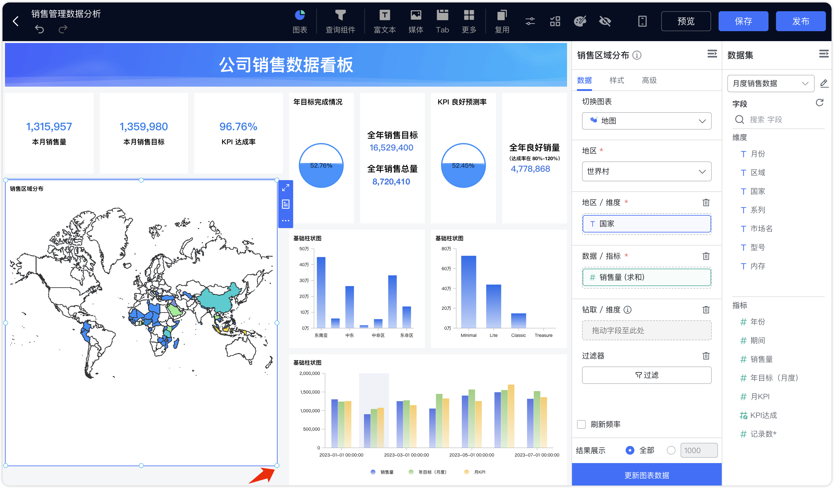Delete the 地区 / 维度 field
This screenshot has height=488, width=834.
(706, 202)
